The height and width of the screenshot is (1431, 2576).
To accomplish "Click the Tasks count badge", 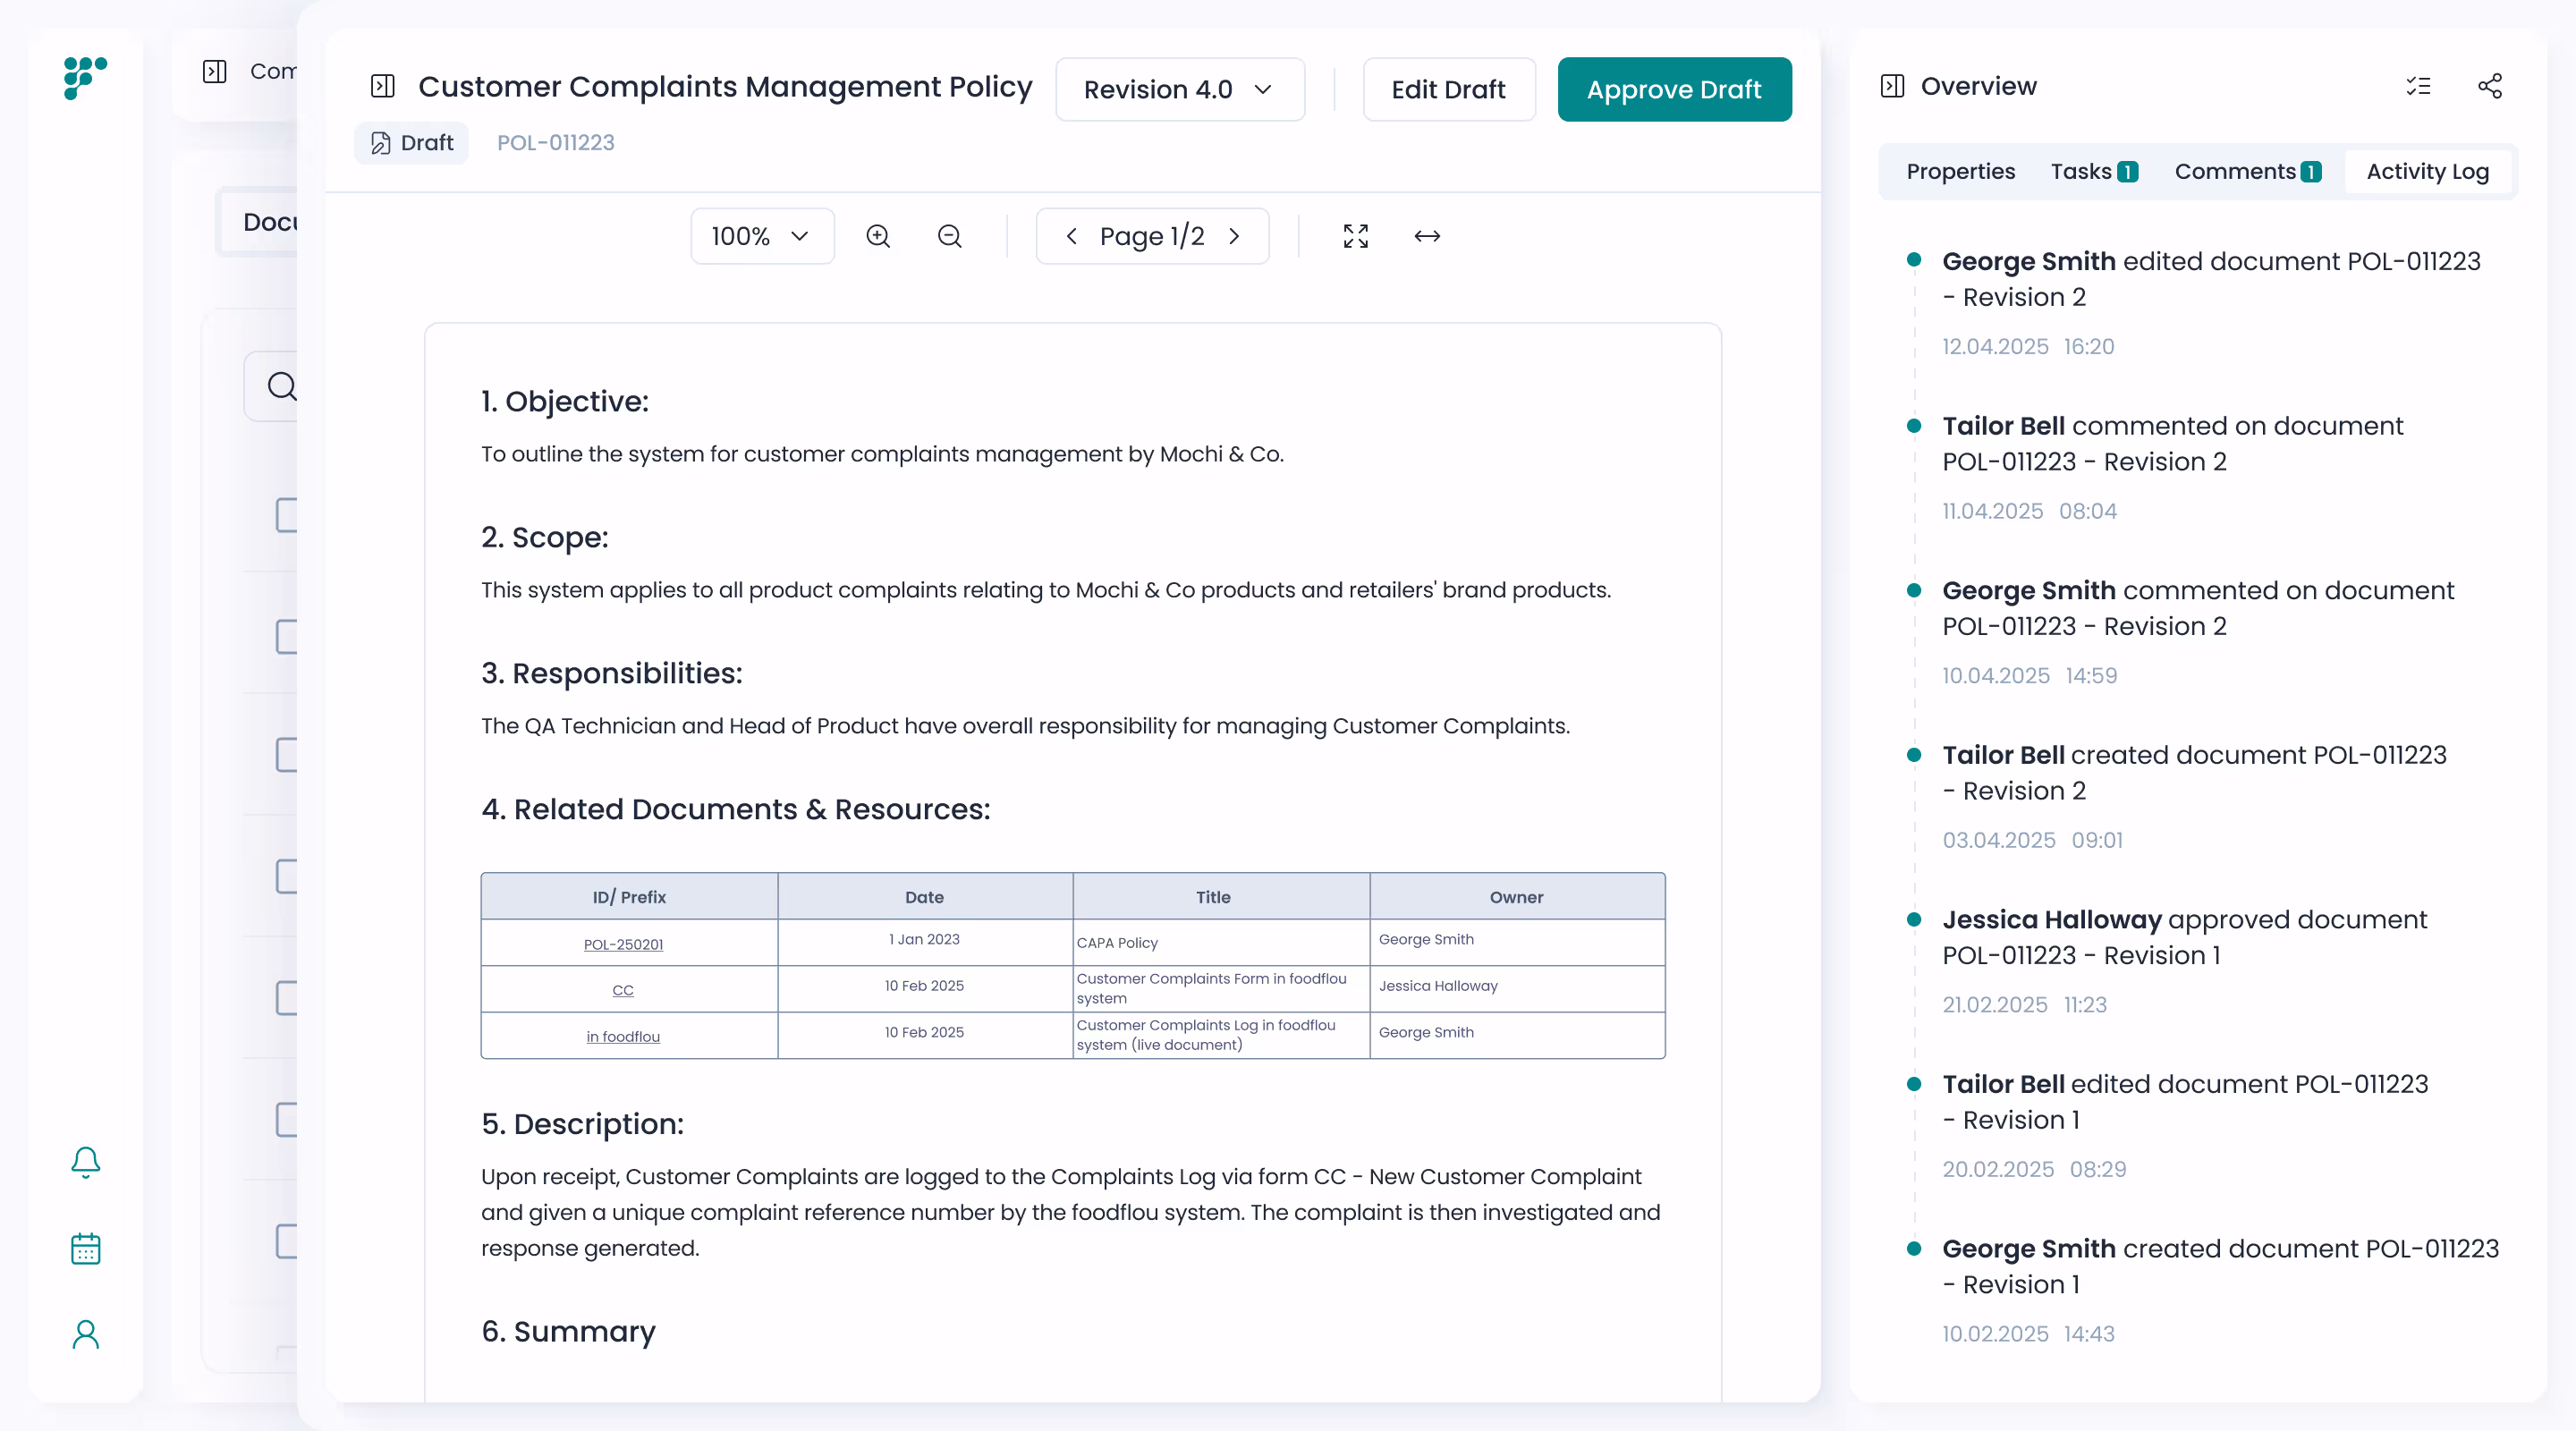I will [x=2128, y=172].
